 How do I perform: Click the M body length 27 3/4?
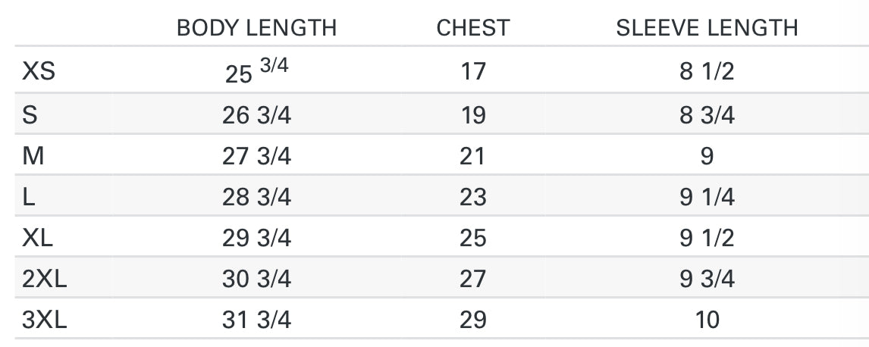[x=256, y=156]
